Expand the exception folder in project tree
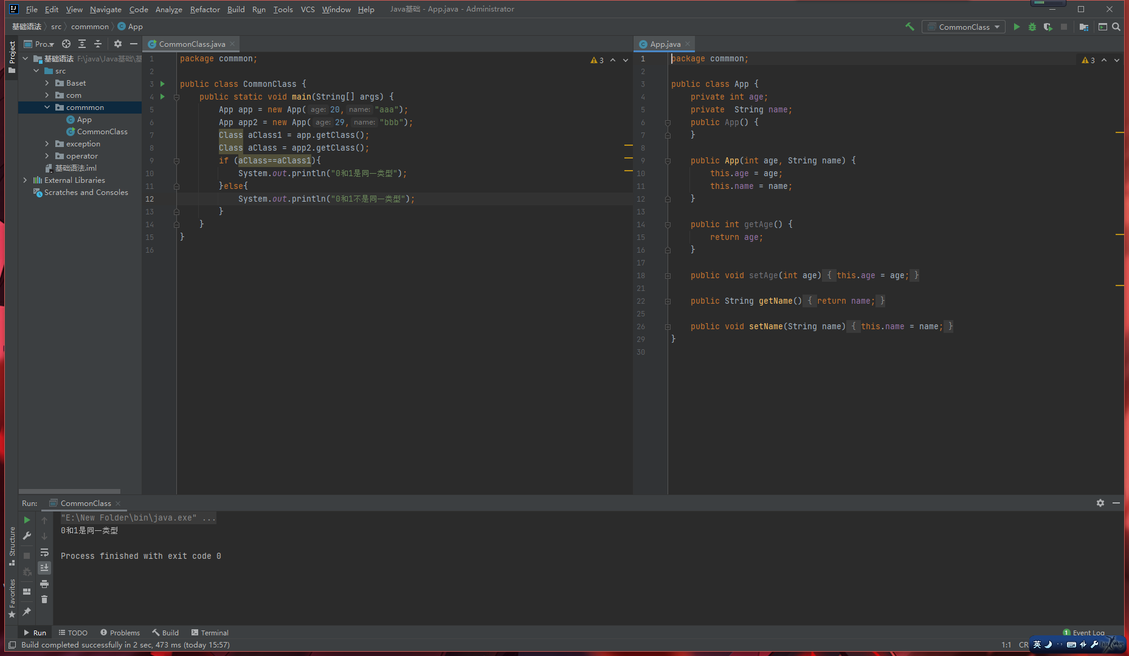The height and width of the screenshot is (656, 1129). point(47,144)
